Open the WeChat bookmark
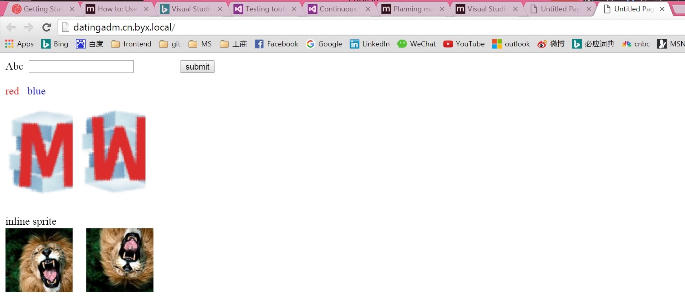This screenshot has width=685, height=300. (x=416, y=44)
